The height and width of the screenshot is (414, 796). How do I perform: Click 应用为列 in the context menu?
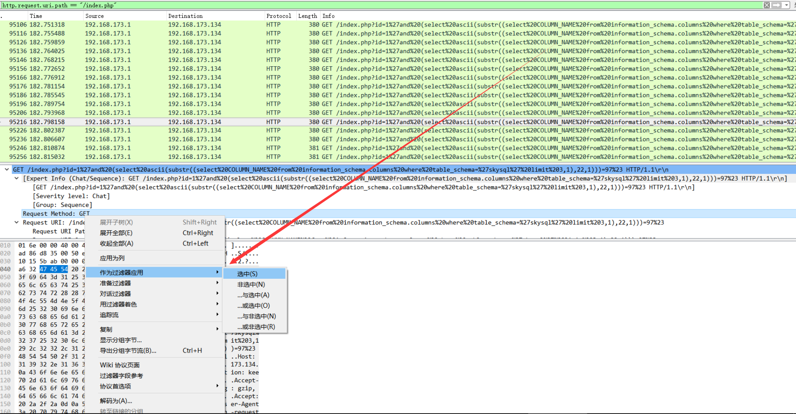pyautogui.click(x=112, y=258)
